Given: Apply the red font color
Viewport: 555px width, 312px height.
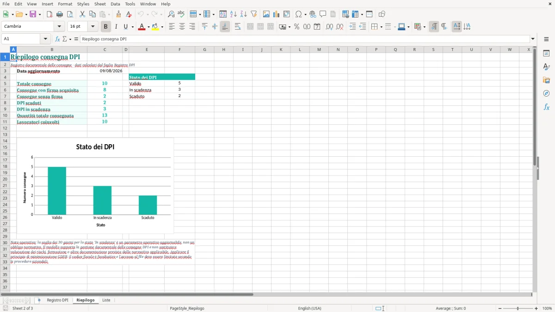Looking at the screenshot, I should (x=141, y=27).
